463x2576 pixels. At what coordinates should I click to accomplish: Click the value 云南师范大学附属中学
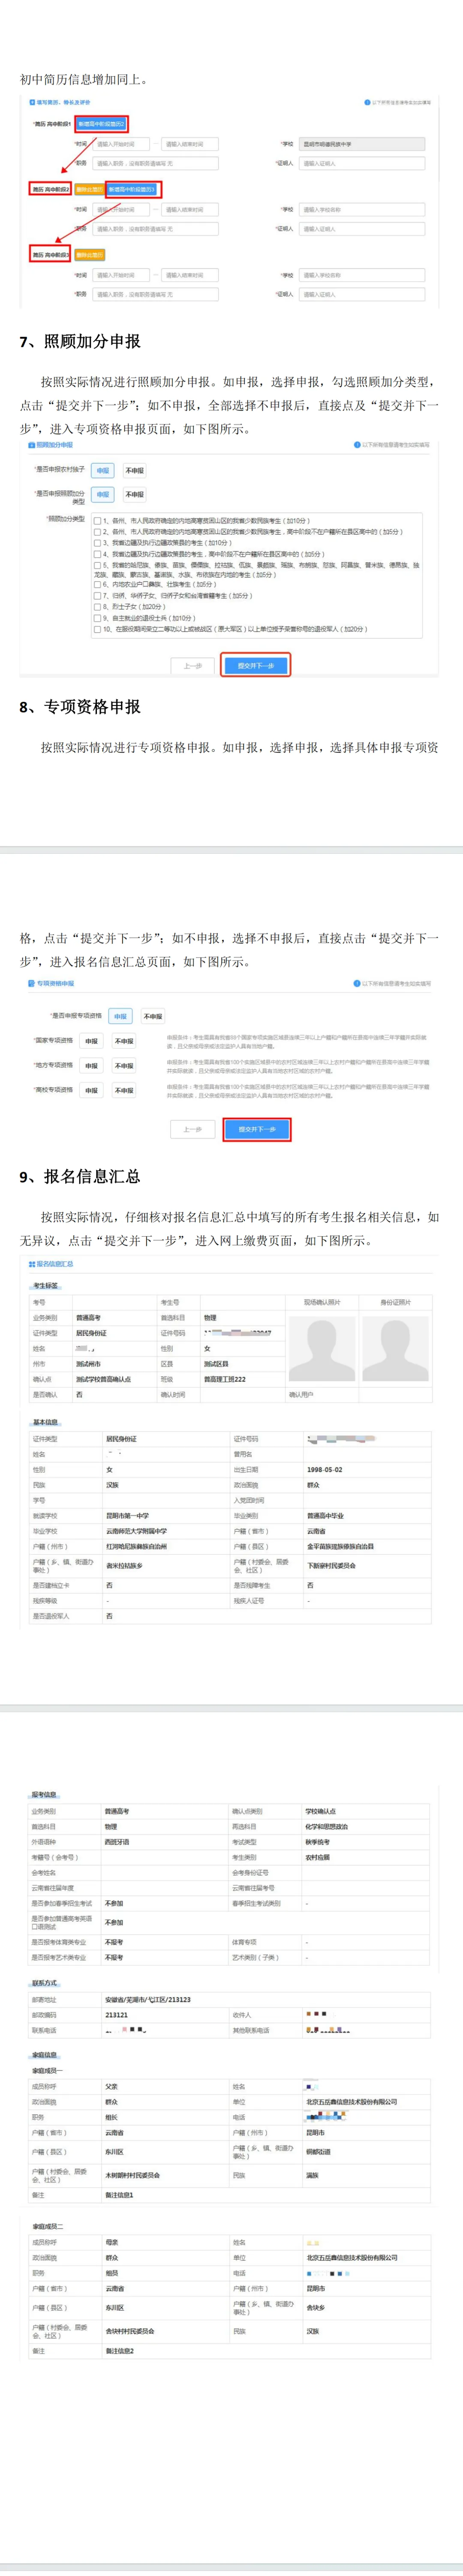[x=136, y=1530]
